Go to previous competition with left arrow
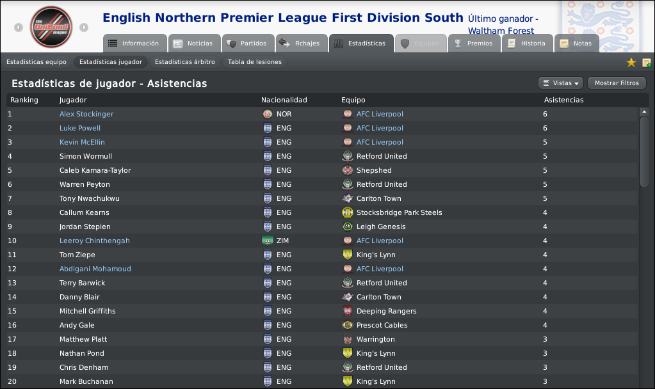This screenshot has height=389, width=655. pos(19,28)
